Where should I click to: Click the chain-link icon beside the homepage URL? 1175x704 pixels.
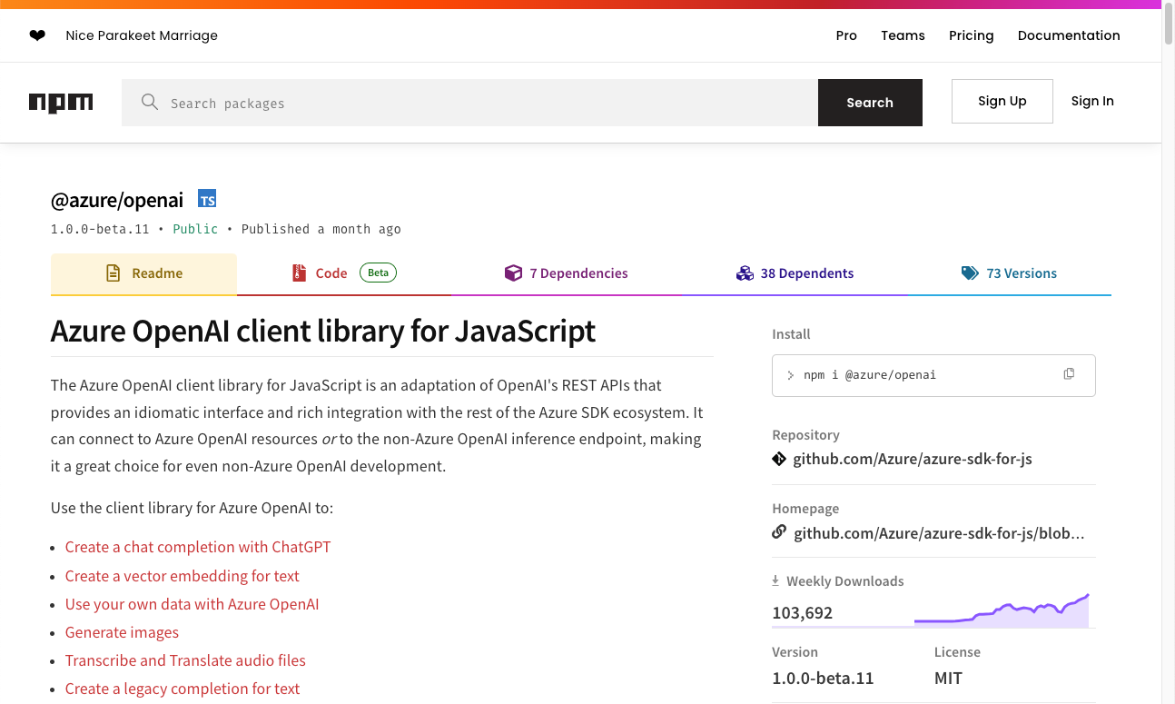point(779,532)
